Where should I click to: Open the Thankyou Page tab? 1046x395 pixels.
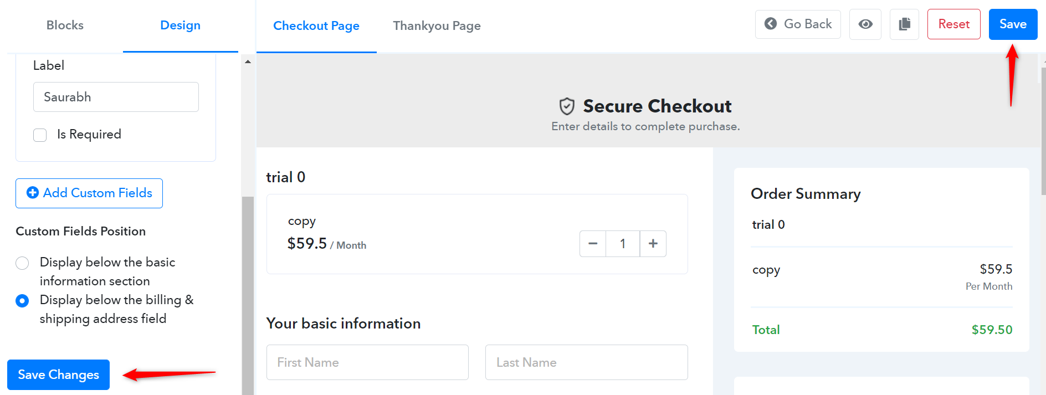click(437, 25)
